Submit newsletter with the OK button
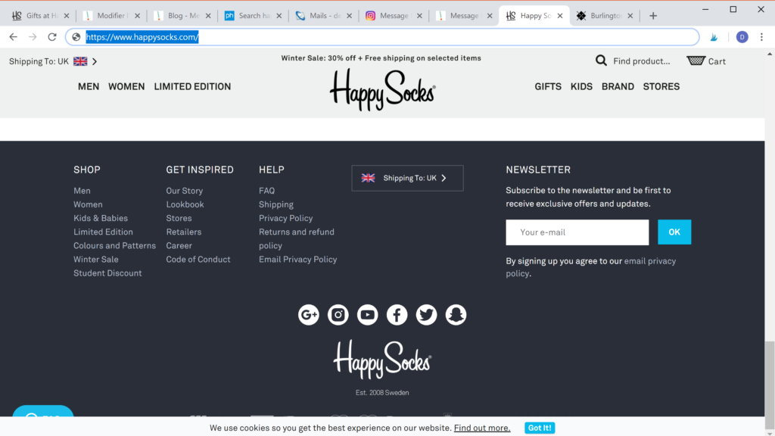Screen dimensions: 775x436 coord(674,232)
